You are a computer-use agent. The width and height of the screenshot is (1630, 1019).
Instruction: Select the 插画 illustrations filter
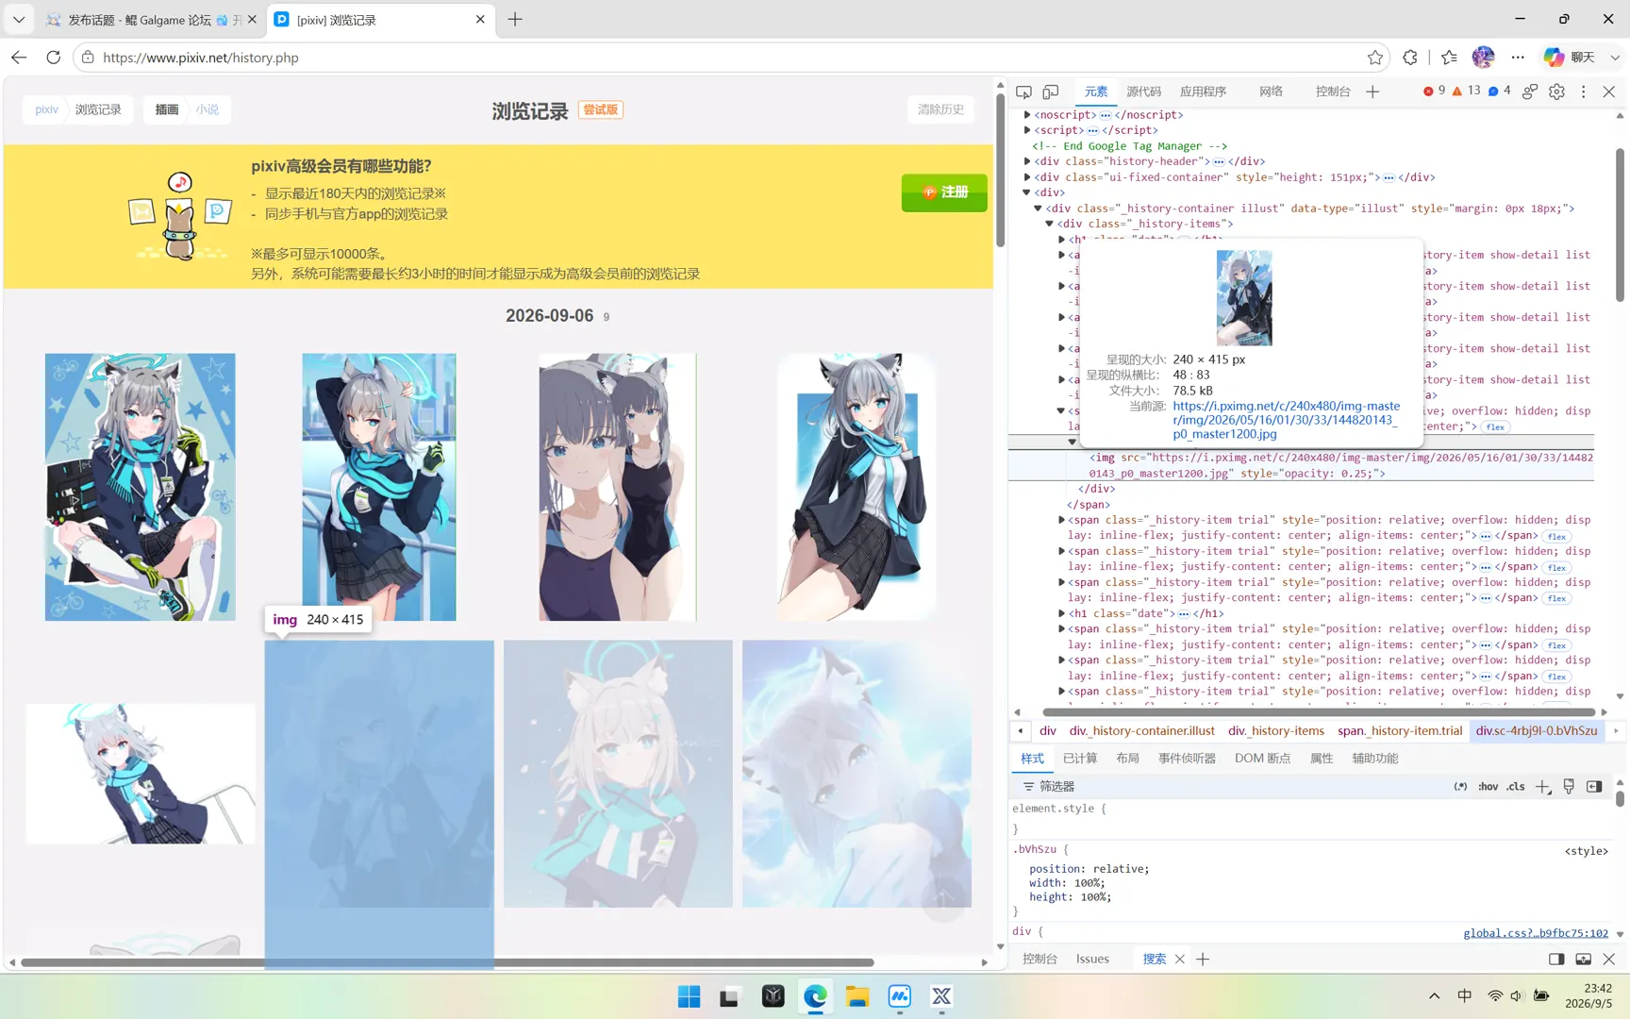click(167, 109)
